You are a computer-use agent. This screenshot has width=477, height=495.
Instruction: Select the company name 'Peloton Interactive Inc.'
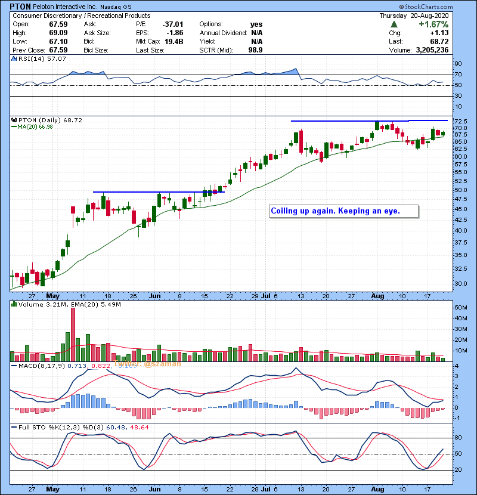66,7
